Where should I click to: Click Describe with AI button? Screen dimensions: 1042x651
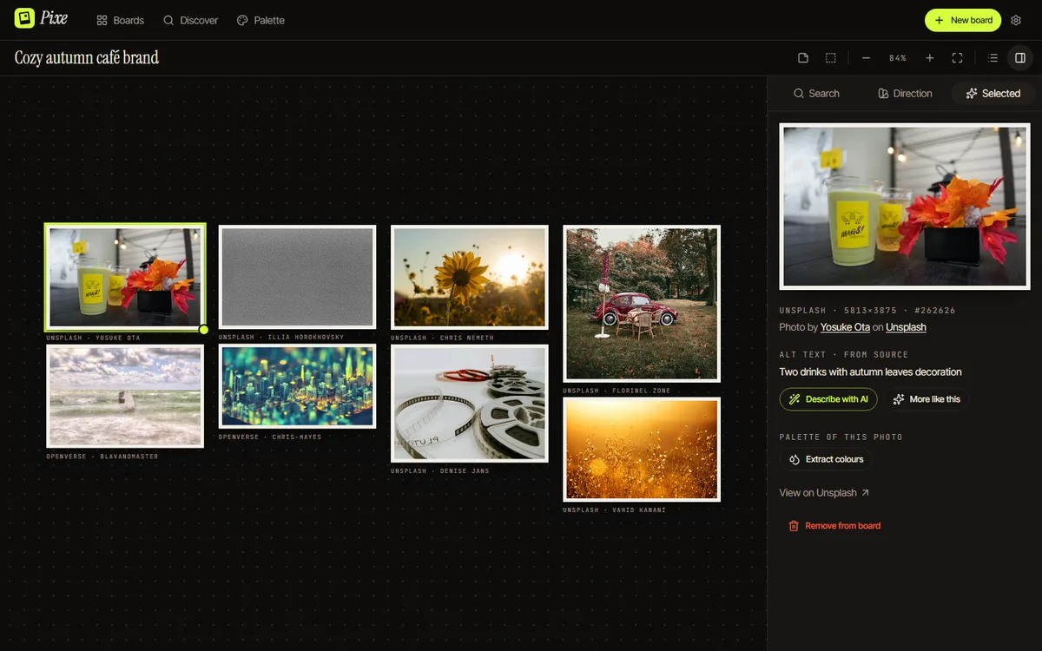click(828, 399)
